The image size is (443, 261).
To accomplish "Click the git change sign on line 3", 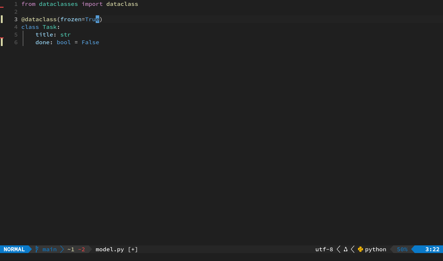I will [2, 19].
